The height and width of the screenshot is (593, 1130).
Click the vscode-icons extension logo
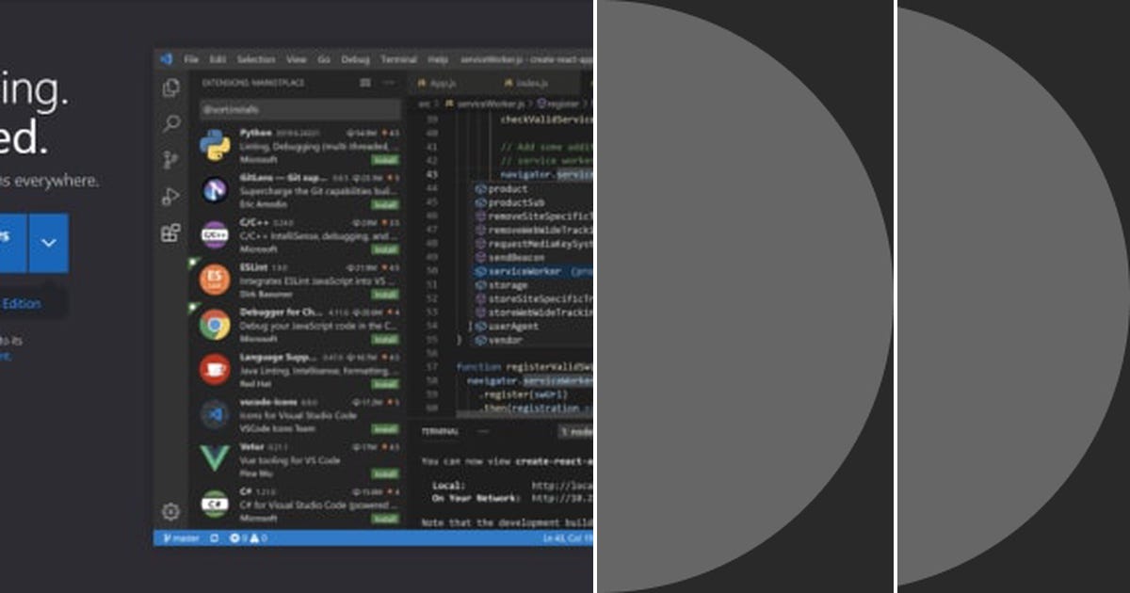pos(215,414)
